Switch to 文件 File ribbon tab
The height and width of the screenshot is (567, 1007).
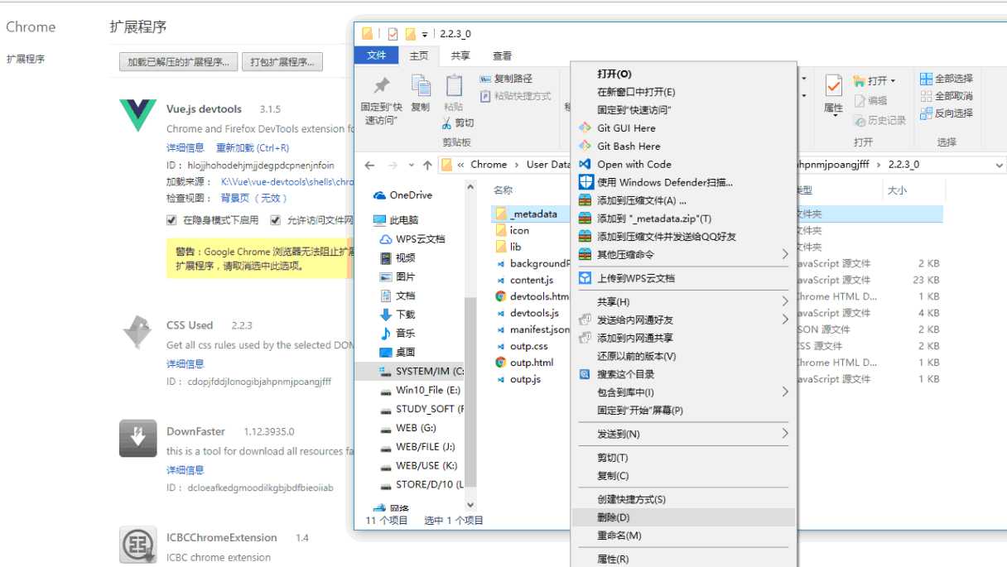(377, 55)
